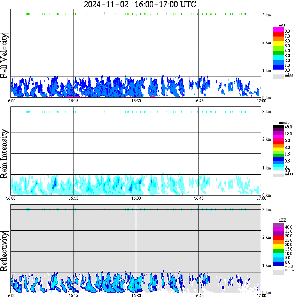Image resolution: width=296 pixels, height=302 pixels.
Task: Click the blue 0.5 mm/hr rain swatch
Action: tap(278, 159)
